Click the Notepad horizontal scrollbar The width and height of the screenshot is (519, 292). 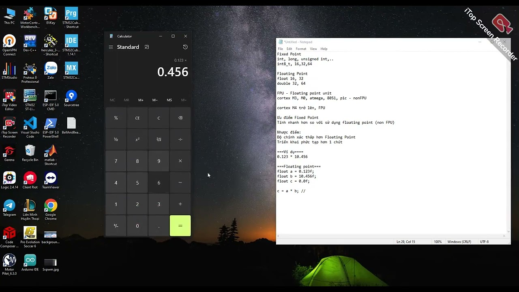click(392, 236)
